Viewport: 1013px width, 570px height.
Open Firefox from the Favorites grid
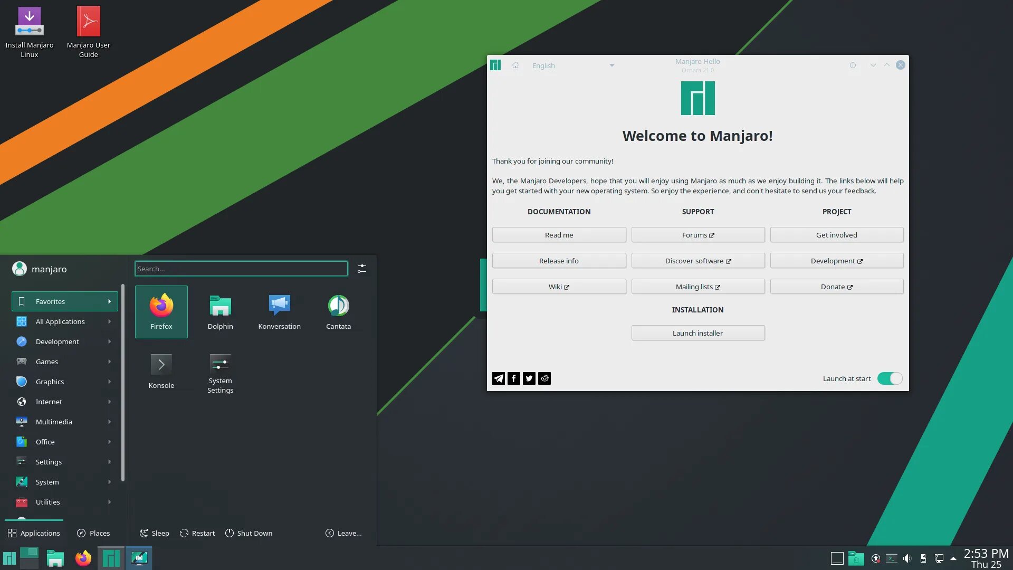coord(161,311)
